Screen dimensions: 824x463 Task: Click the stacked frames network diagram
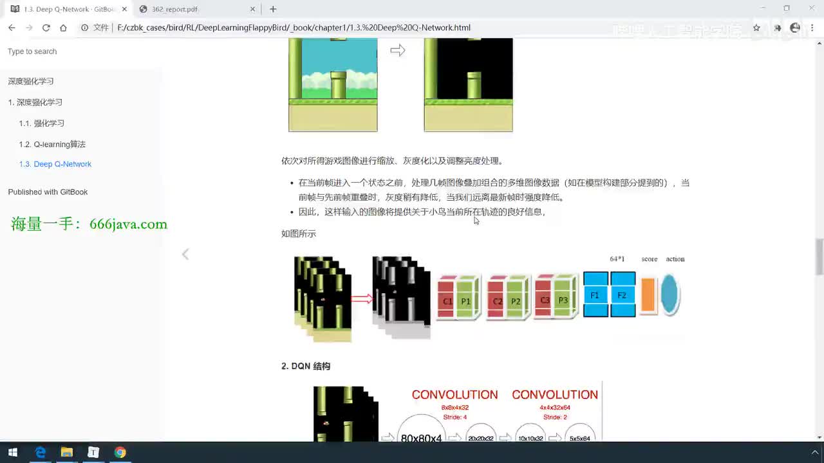[x=489, y=298]
